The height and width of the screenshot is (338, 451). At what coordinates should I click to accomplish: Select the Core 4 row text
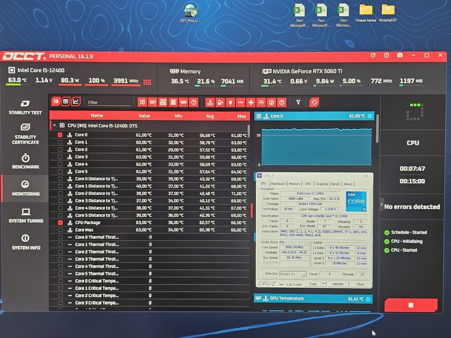coord(81,164)
